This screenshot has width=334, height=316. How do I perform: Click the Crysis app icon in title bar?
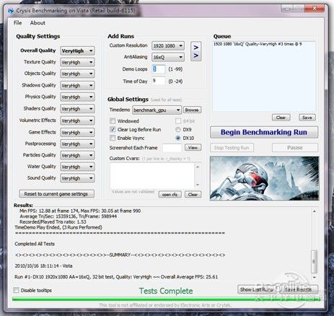pos(10,11)
